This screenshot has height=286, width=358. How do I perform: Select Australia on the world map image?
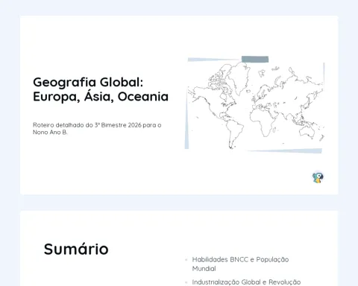click(307, 130)
